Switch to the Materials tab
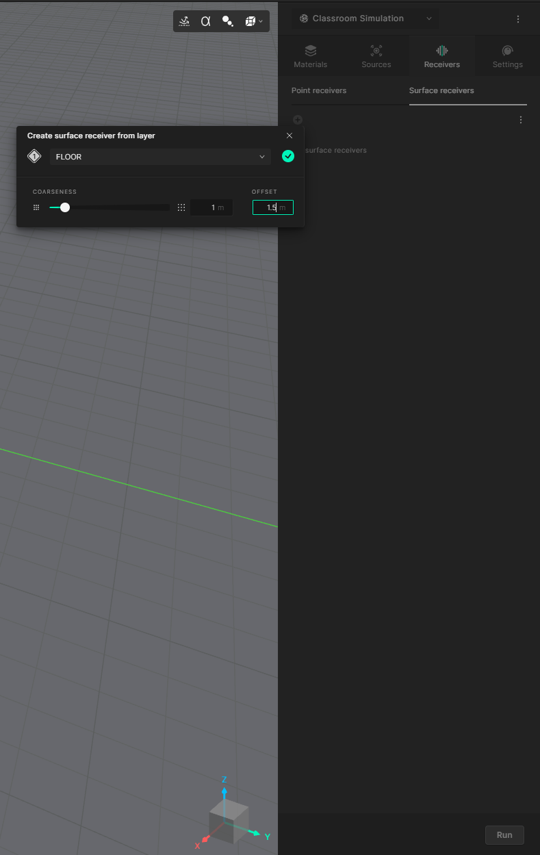The width and height of the screenshot is (540, 855). (x=311, y=56)
